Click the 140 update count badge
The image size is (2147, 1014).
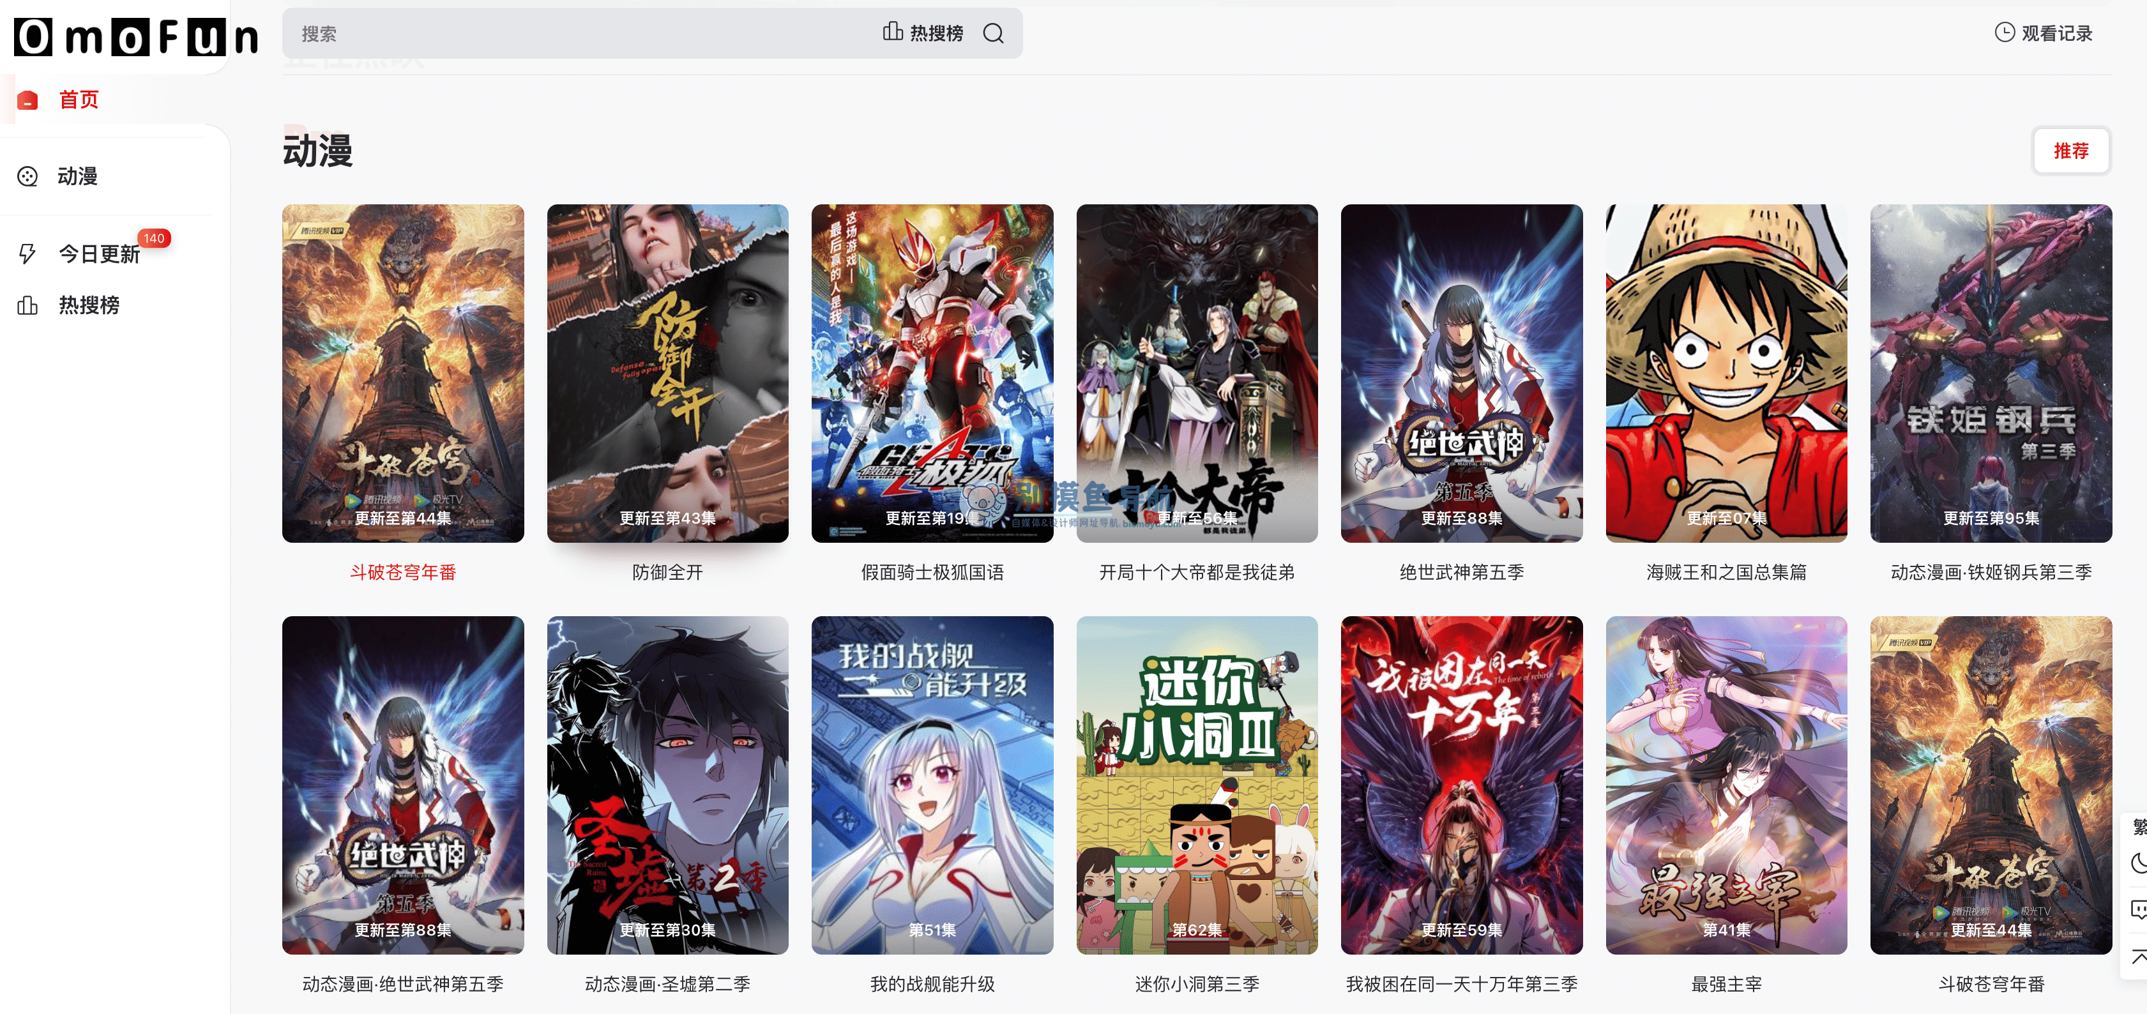point(154,238)
